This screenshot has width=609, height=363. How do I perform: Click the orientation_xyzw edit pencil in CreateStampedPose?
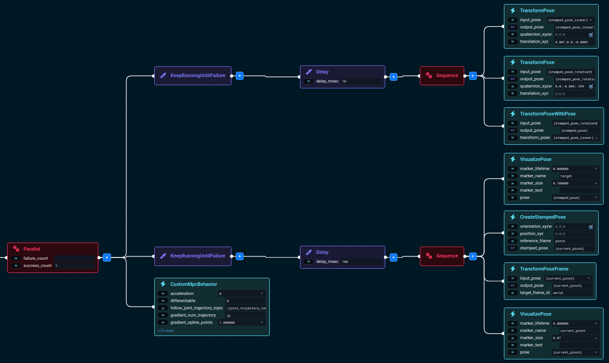coord(591,226)
